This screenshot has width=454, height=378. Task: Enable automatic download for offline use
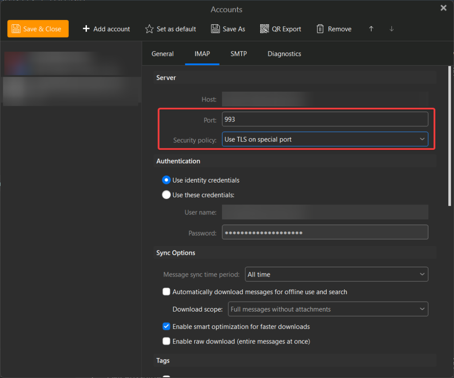pyautogui.click(x=166, y=292)
